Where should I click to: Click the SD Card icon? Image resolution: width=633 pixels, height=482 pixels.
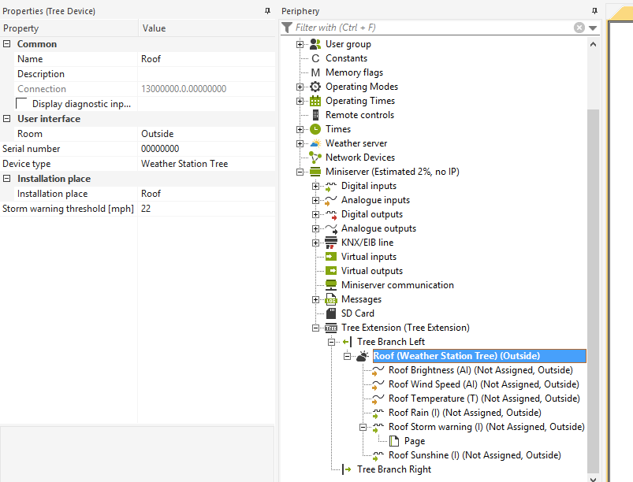[x=331, y=313]
